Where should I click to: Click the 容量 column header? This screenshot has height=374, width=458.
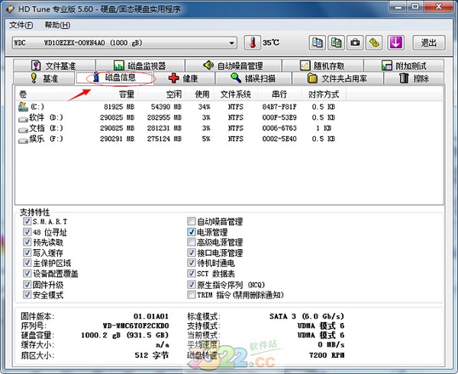pos(126,94)
